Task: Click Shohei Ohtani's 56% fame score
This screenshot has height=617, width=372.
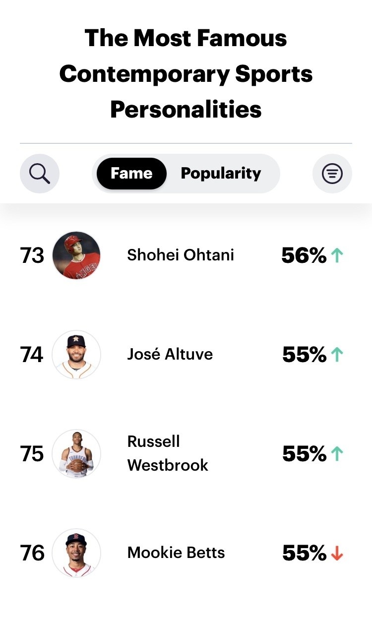Action: point(304,255)
